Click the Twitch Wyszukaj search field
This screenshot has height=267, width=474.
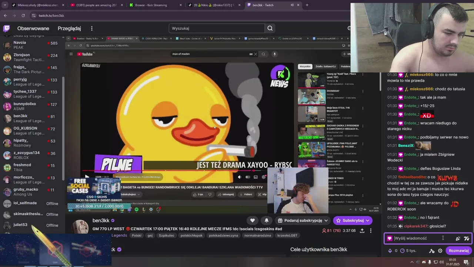tap(217, 28)
